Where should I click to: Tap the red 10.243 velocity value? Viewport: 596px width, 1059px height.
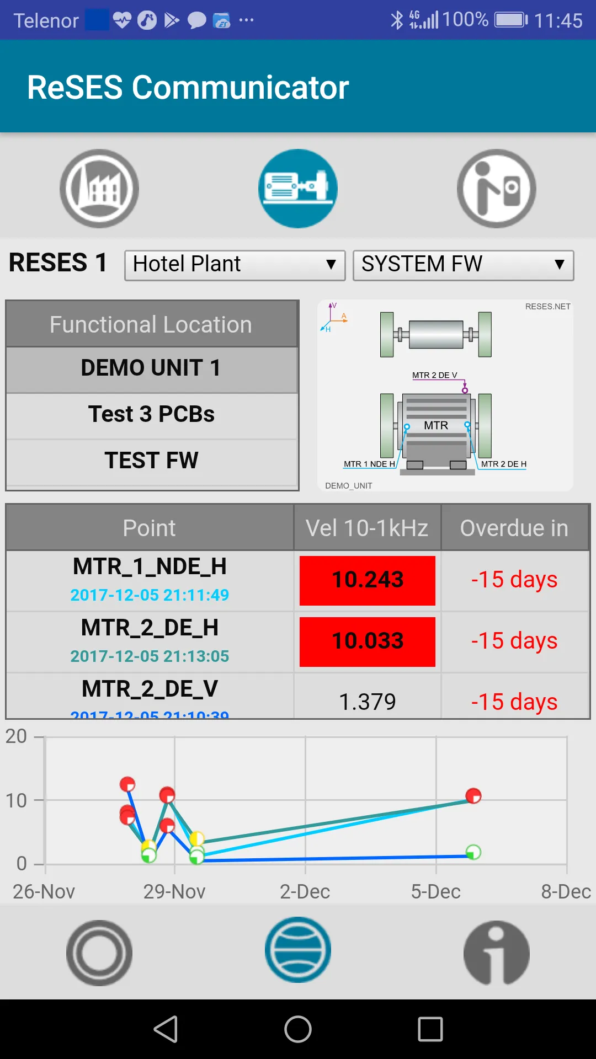[x=368, y=581]
